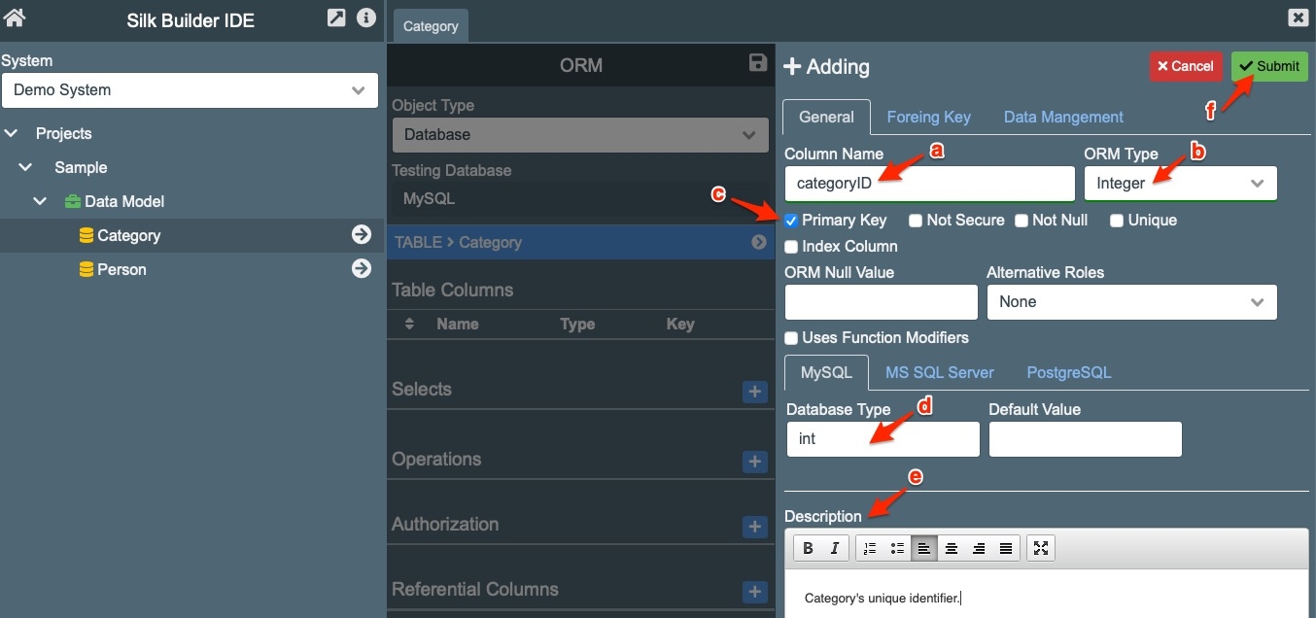Click the Database Type input field
1316x618 pixels.
[883, 439]
